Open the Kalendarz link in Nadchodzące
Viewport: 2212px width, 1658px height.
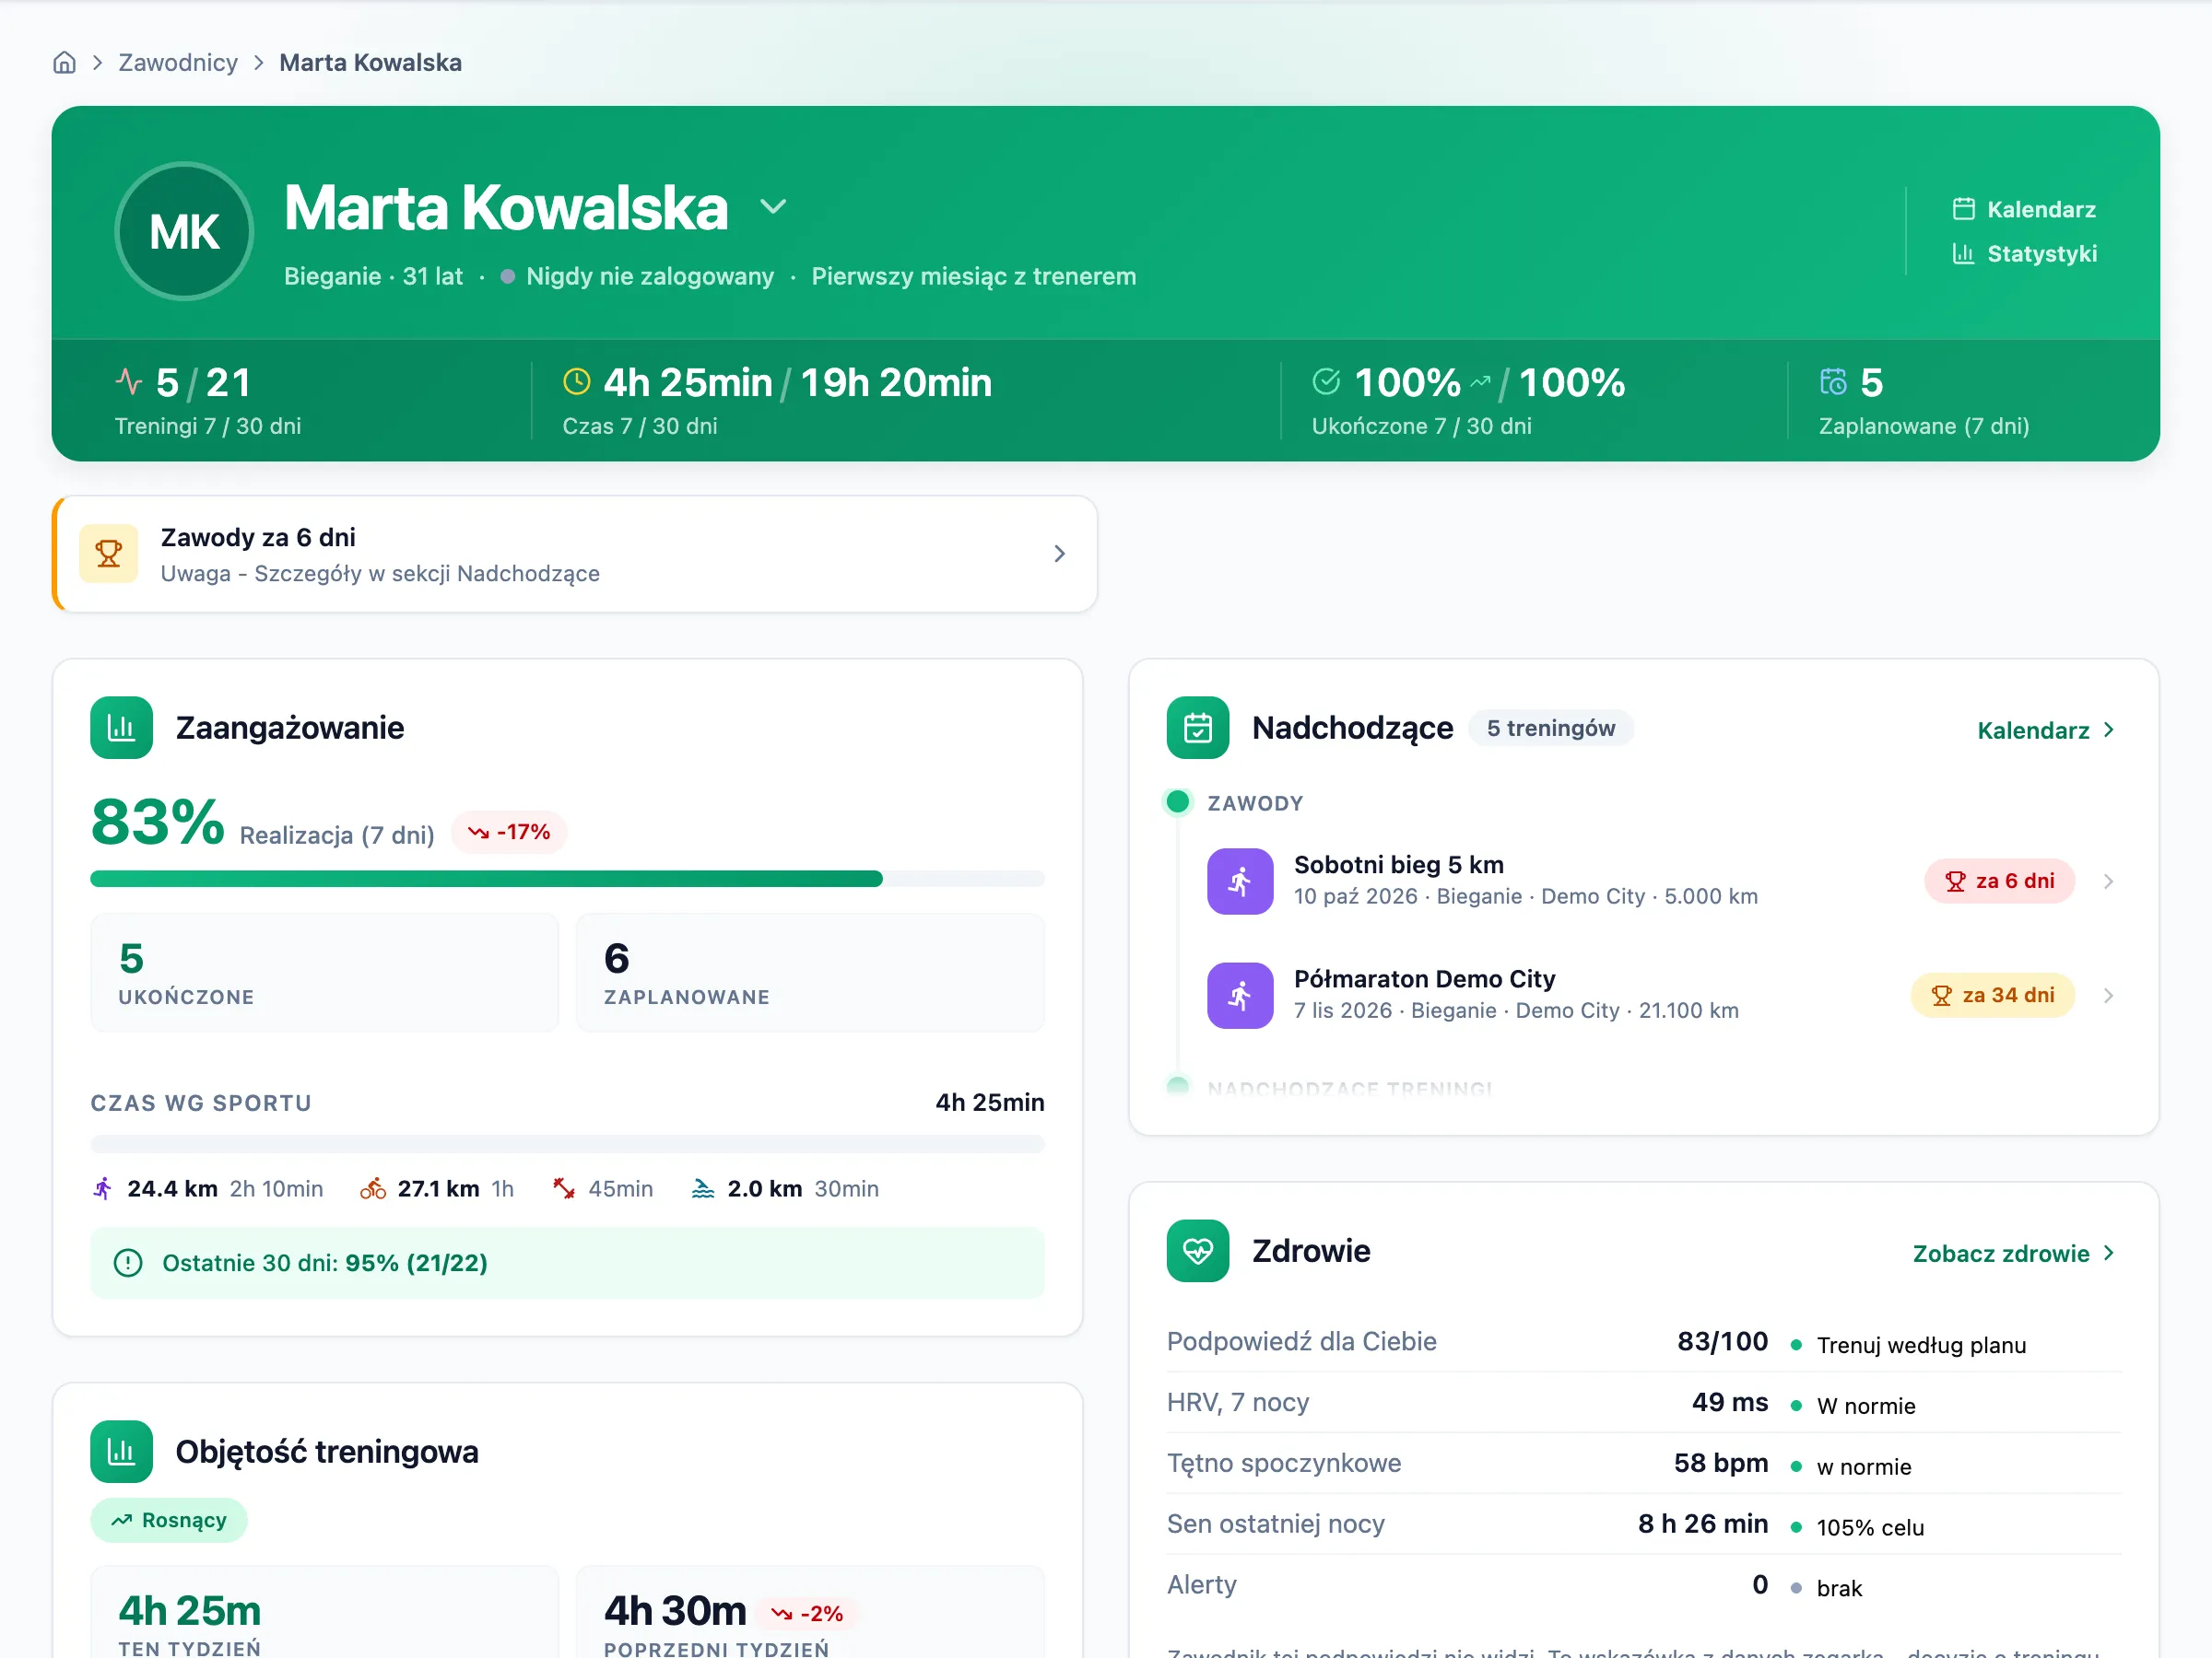(x=2047, y=730)
